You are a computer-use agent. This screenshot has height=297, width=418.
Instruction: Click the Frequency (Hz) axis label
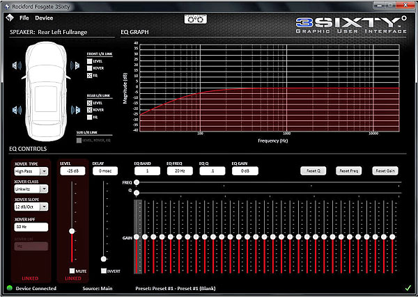pos(272,141)
